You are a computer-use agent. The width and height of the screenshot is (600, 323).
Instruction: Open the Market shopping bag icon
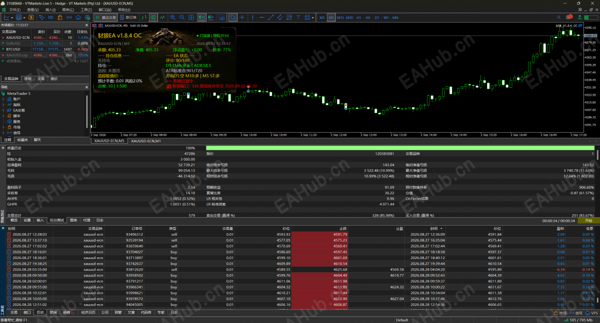coord(60,17)
